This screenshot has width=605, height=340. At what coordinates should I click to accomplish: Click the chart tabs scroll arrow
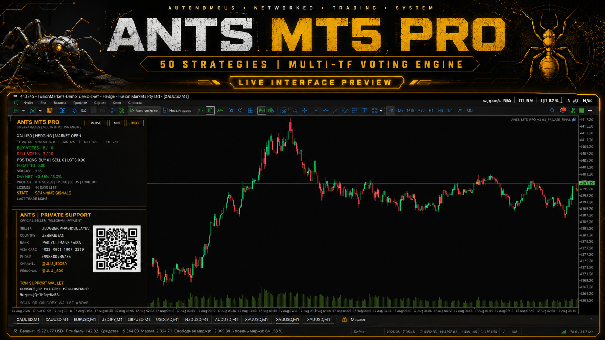point(592,319)
